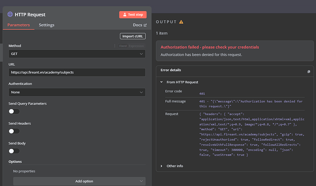Select Fixed mode for Method
The width and height of the screenshot is (316, 186).
[x=123, y=46]
